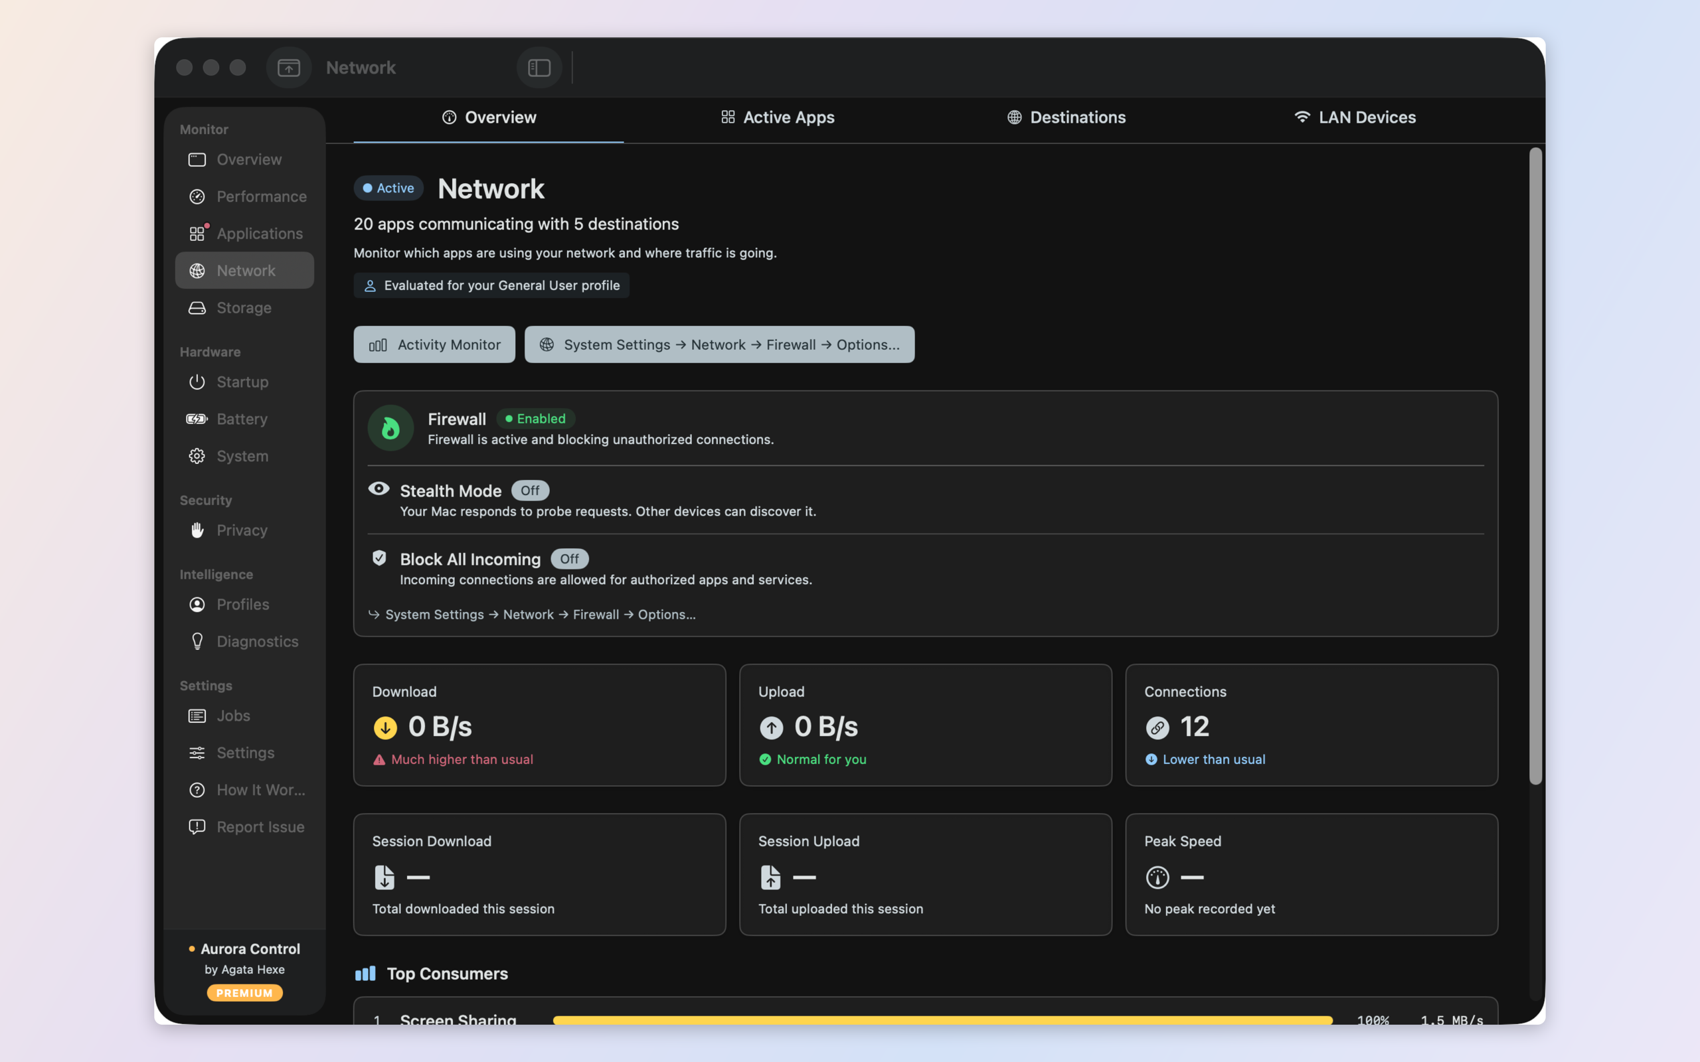Image resolution: width=1700 pixels, height=1062 pixels.
Task: Open Storage in the sidebar
Action: point(244,307)
